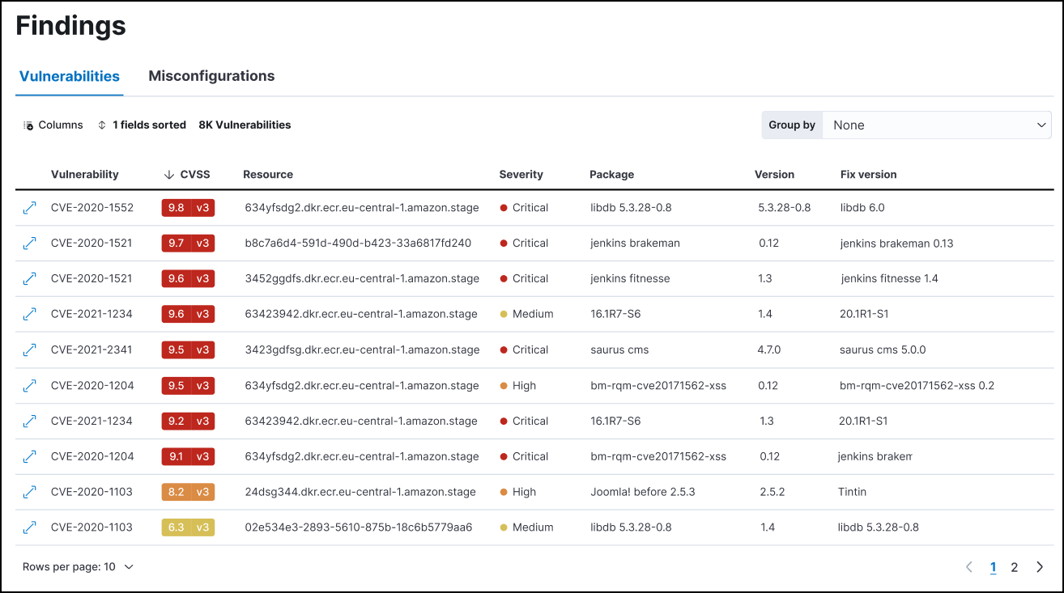Go to results page 2

[1014, 566]
